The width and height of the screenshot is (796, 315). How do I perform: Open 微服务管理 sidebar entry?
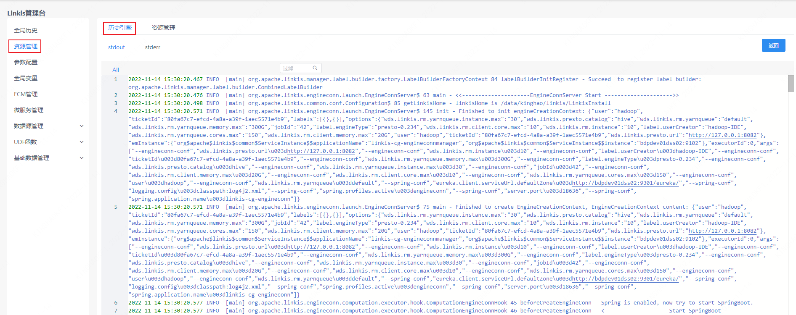(29, 110)
